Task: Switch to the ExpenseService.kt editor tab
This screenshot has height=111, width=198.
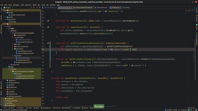Action: pyautogui.click(x=102, y=7)
